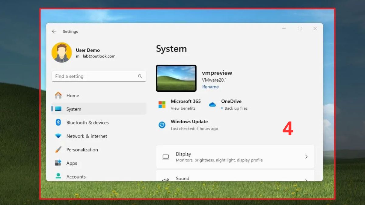Click the Display monitor icon
This screenshot has width=365, height=205.
tap(165, 156)
